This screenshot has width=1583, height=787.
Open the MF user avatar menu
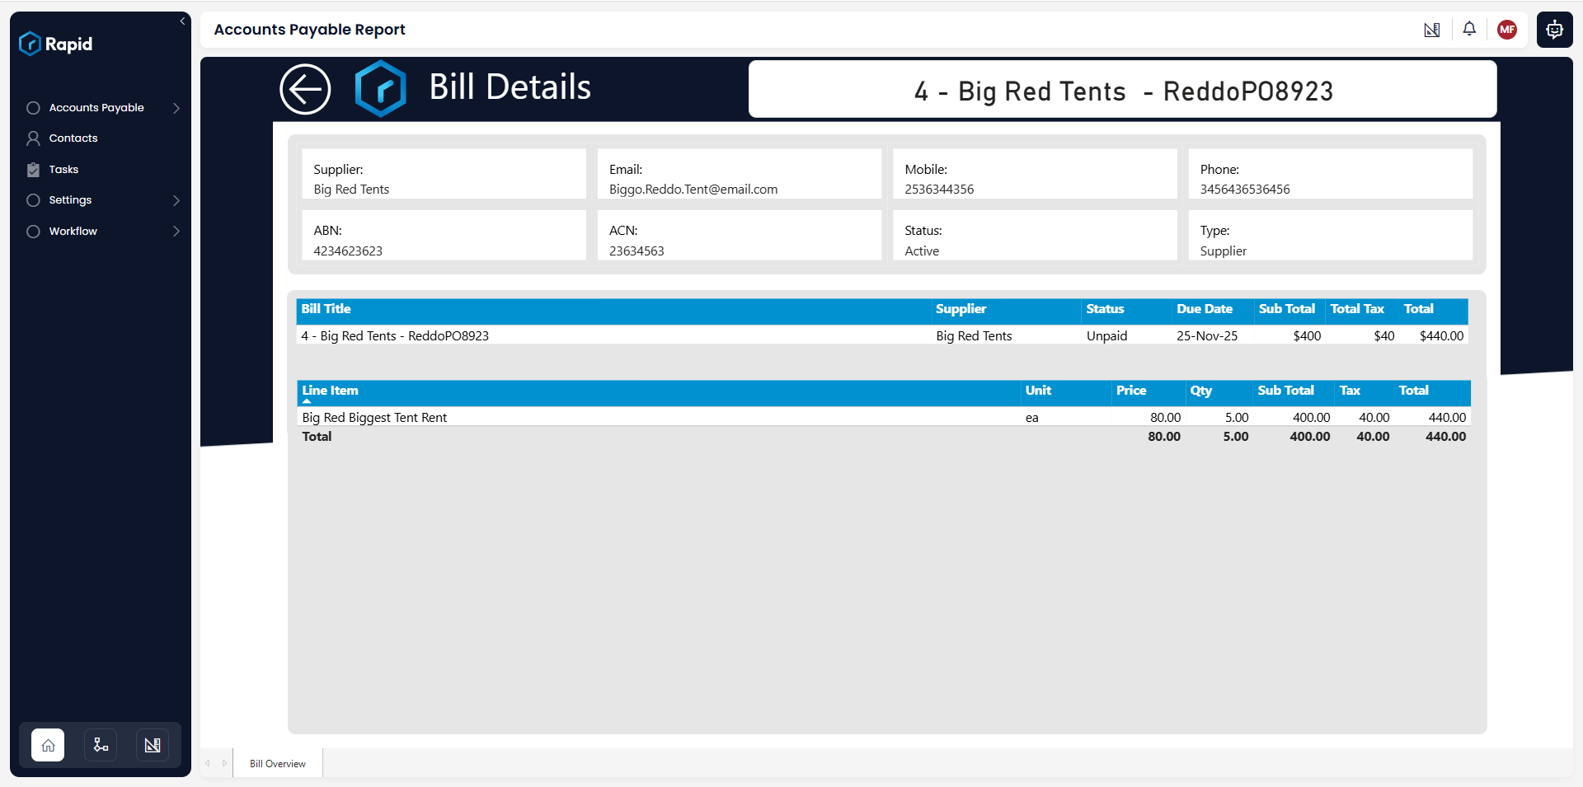[x=1507, y=30]
